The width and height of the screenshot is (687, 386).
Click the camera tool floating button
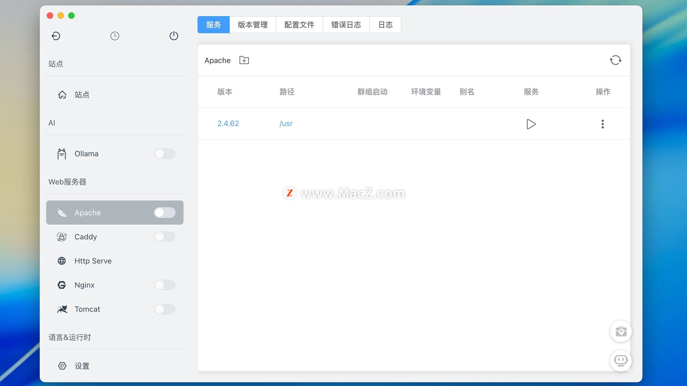tap(621, 331)
